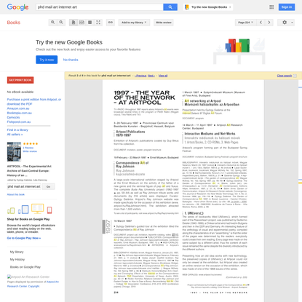Open the Google apps grid
The image size is (302, 302).
click(271, 7)
